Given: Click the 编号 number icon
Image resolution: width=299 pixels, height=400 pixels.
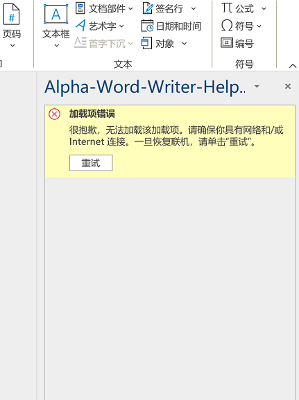Looking at the screenshot, I should [227, 43].
